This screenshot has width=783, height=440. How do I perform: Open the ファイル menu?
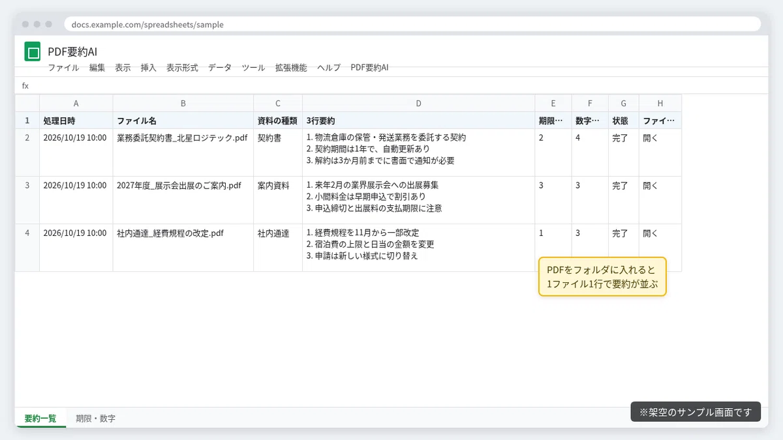tap(63, 68)
